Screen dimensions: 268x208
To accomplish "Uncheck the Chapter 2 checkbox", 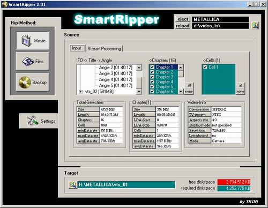I will pos(152,72).
